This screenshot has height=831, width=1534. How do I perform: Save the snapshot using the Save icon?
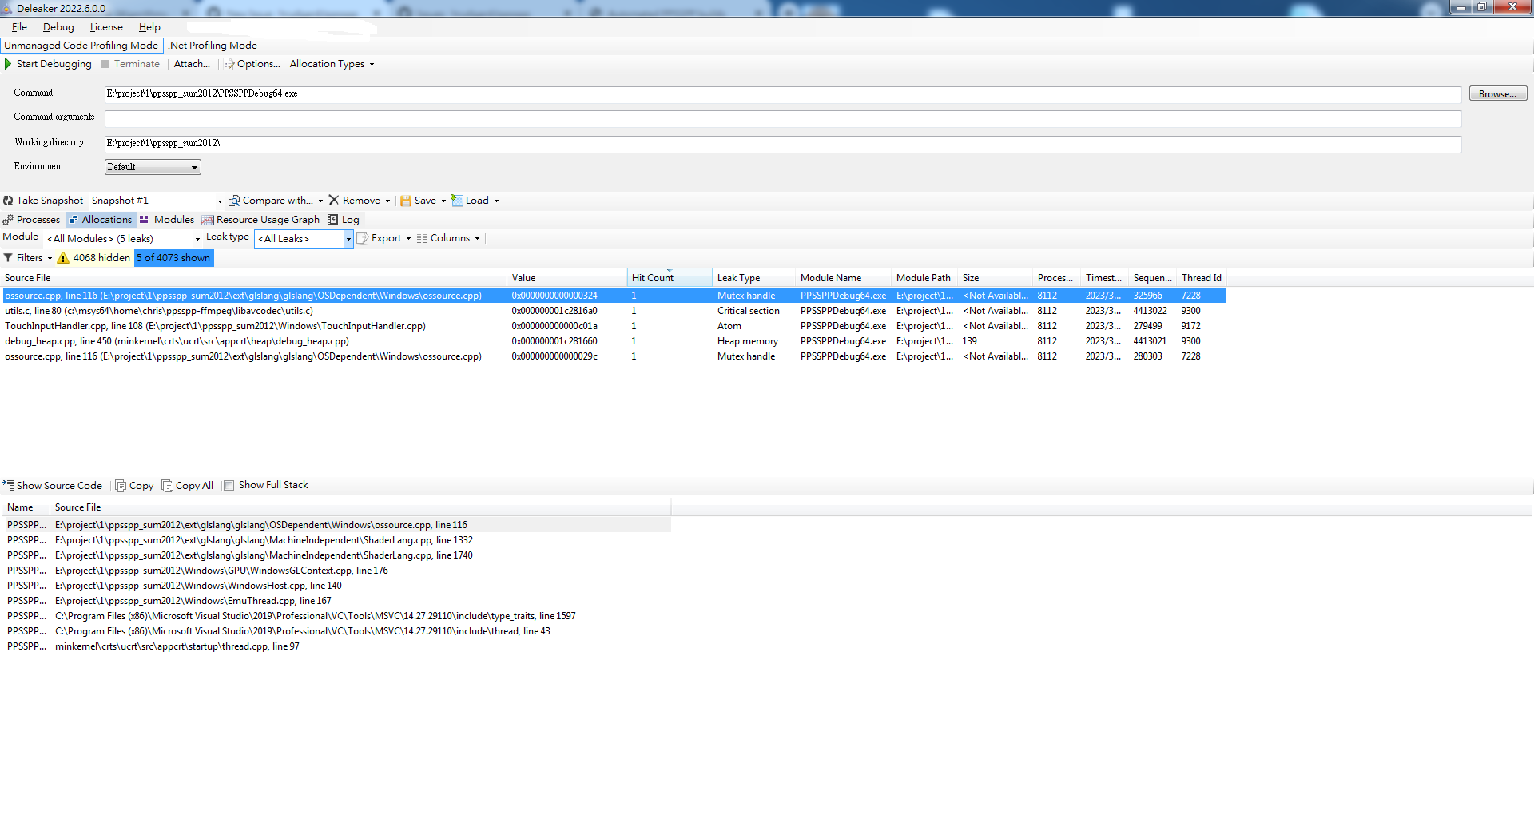tap(409, 200)
